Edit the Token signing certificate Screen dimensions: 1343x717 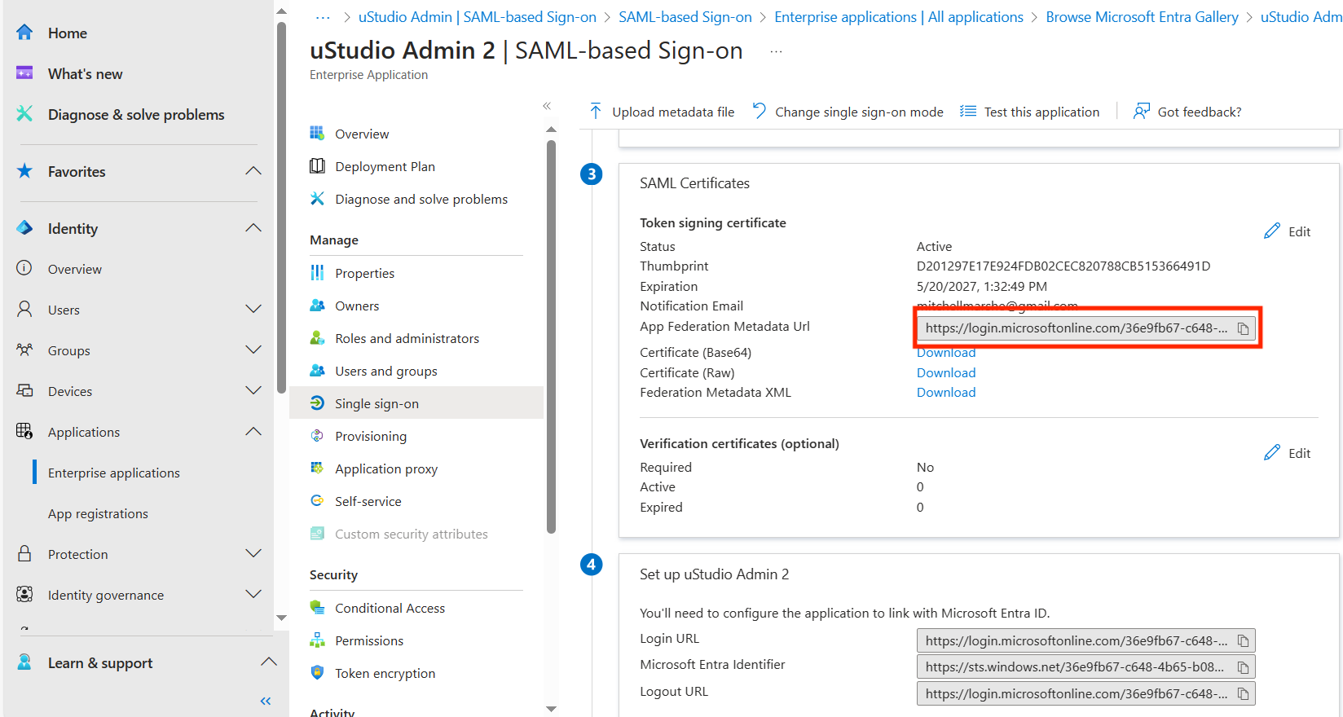click(1288, 231)
